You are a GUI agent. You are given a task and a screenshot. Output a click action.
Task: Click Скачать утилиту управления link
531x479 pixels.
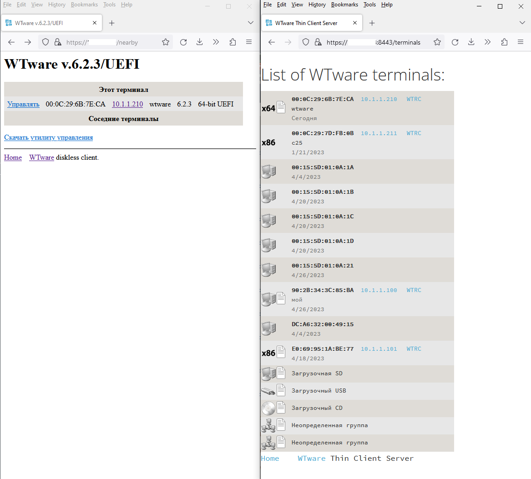[49, 137]
